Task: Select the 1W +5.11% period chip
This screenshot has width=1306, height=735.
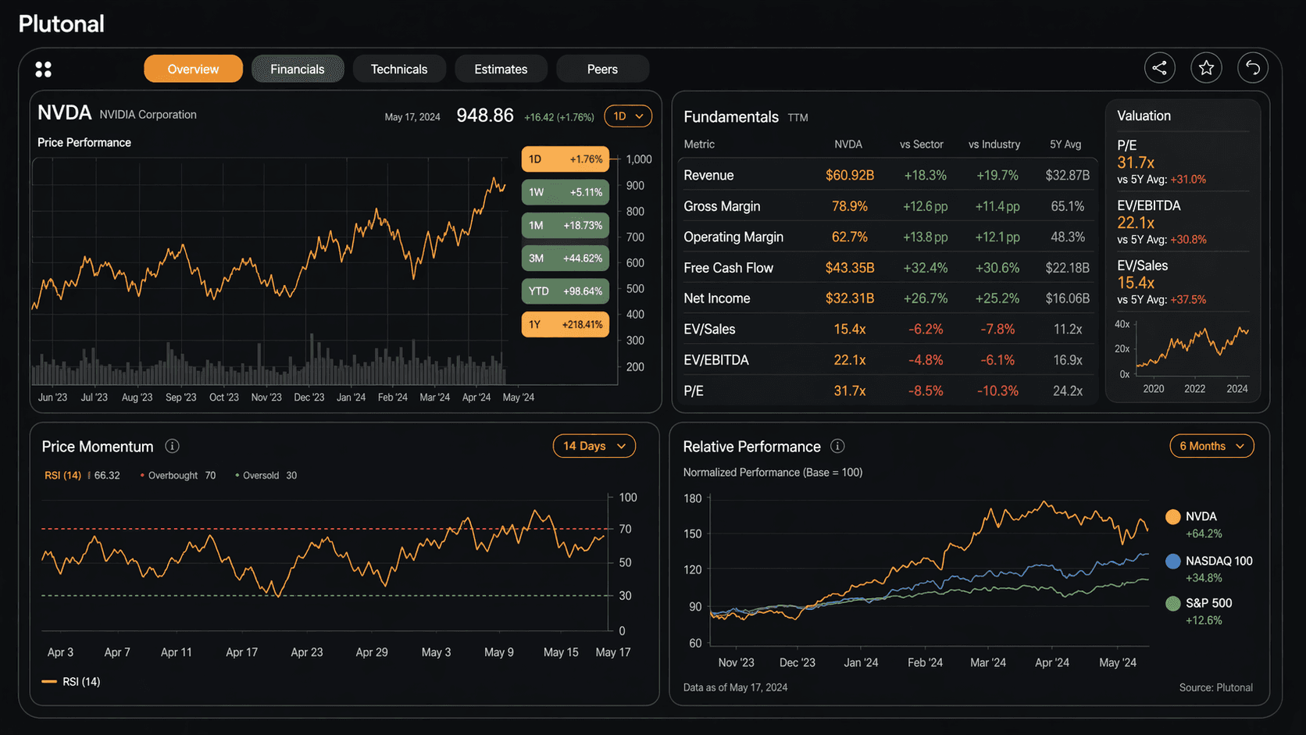Action: tap(566, 192)
